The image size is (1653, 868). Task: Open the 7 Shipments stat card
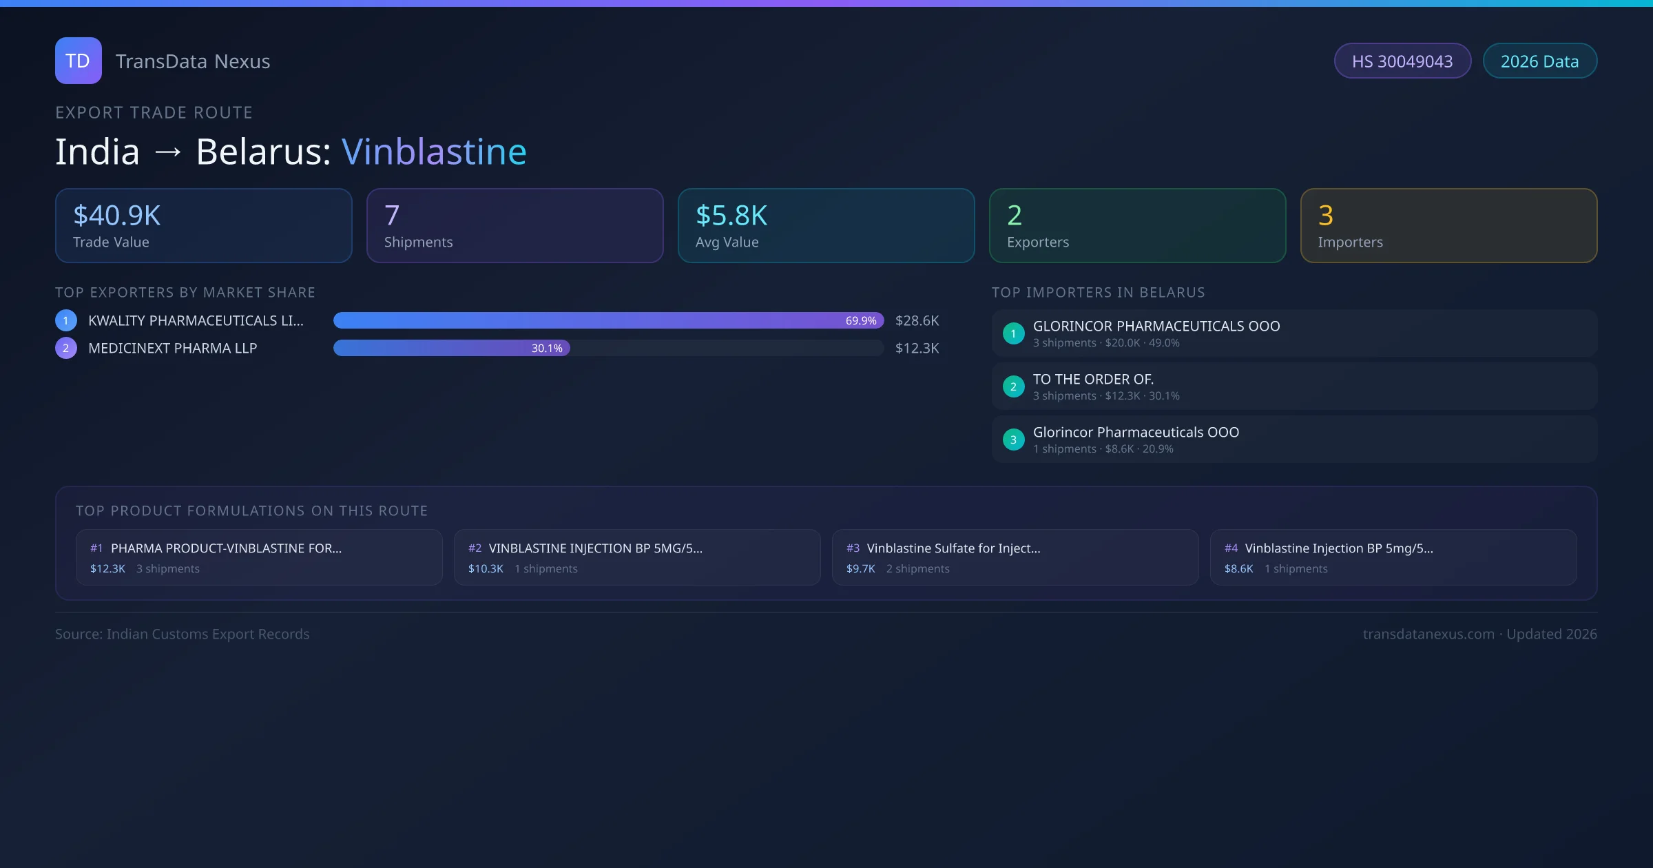pos(514,225)
